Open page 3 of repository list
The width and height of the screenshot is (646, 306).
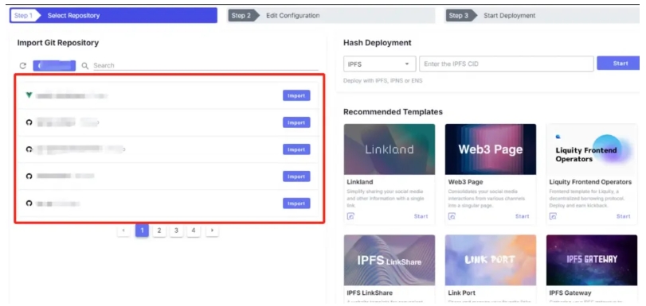(176, 230)
